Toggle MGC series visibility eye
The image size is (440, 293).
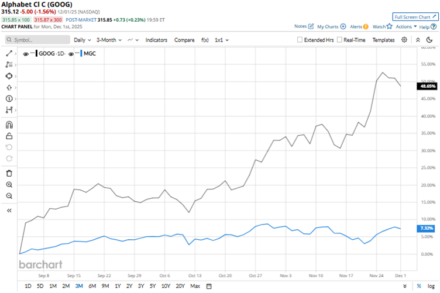tap(71, 54)
